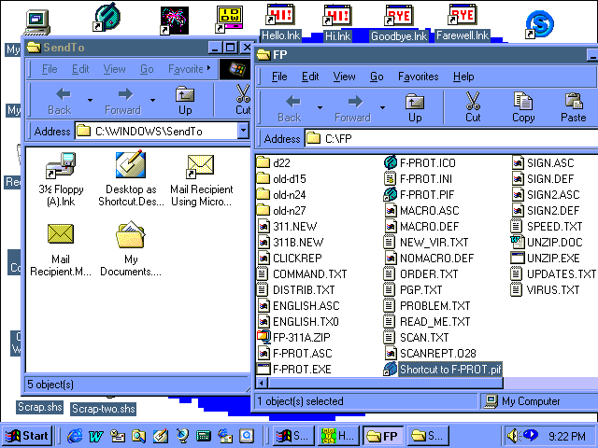Open the Back button history dropdown in SendTo
Image resolution: width=598 pixels, height=448 pixels.
coord(90,99)
